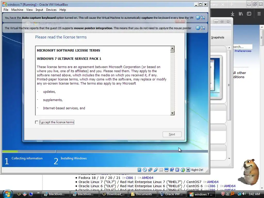Open the Firefox downloads arrow icon
Screen dimensions: 264x198
(x=233, y=14)
